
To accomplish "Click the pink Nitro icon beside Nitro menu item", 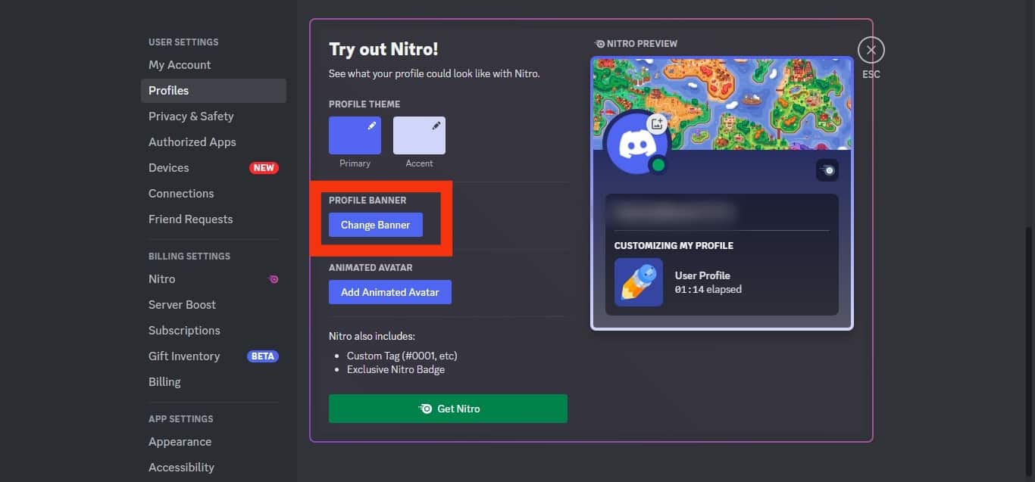I will click(x=273, y=279).
